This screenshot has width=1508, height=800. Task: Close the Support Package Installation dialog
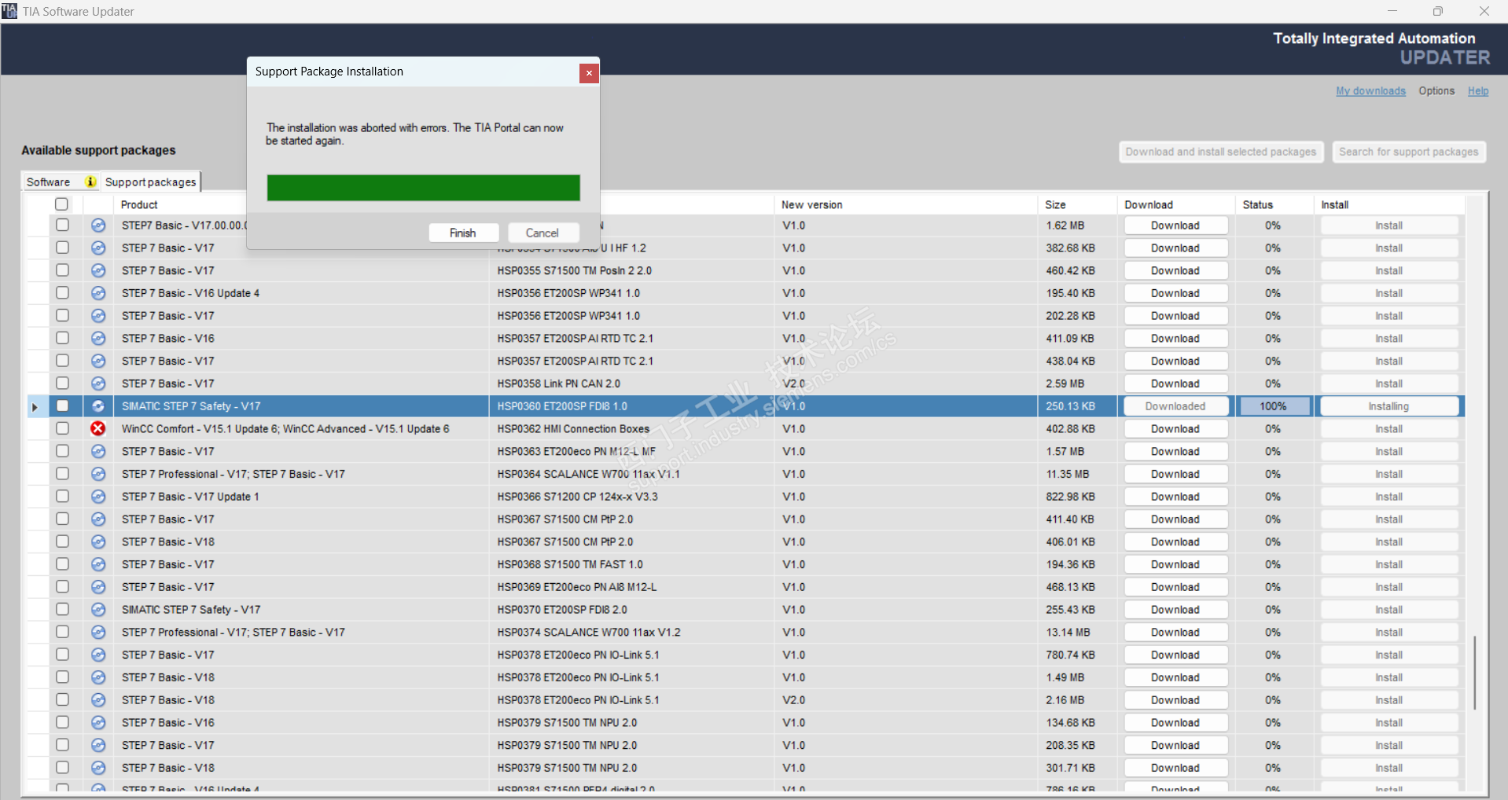click(589, 73)
